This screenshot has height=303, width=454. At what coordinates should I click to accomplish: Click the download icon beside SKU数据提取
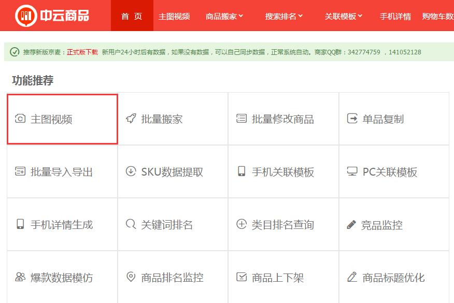pos(131,171)
